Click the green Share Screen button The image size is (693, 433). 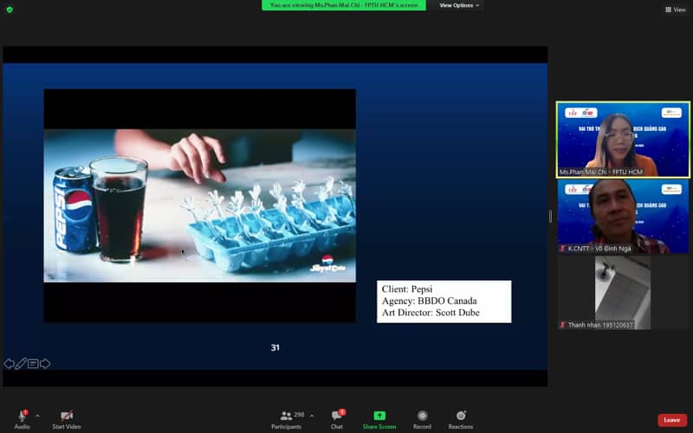pyautogui.click(x=379, y=419)
